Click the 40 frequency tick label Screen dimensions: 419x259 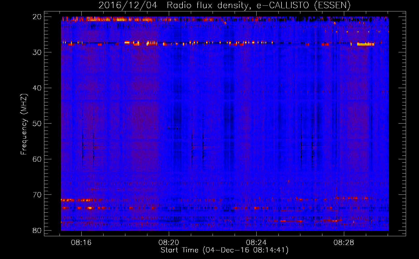(37, 88)
